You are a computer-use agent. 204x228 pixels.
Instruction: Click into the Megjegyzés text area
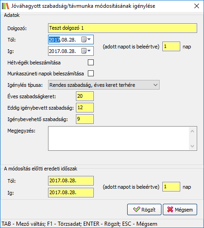118,138
